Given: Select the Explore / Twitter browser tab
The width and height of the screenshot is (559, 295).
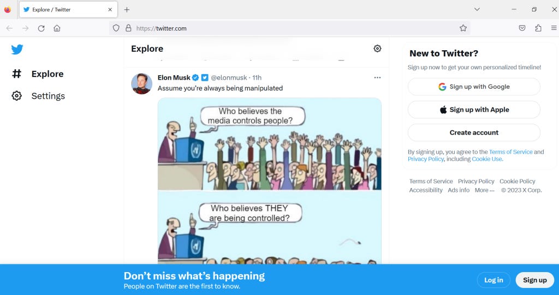Looking at the screenshot, I should click(x=68, y=10).
